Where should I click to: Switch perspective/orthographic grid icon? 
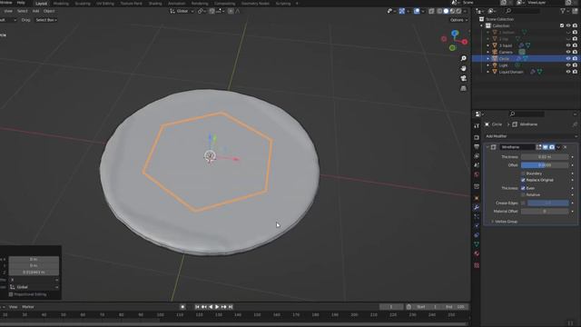point(463,88)
